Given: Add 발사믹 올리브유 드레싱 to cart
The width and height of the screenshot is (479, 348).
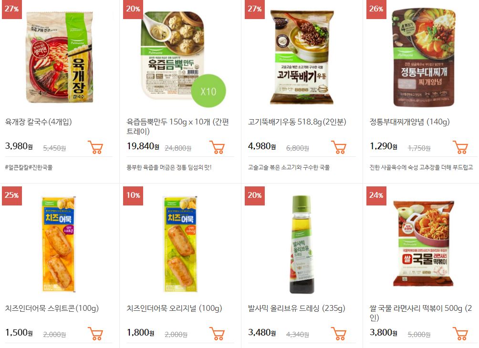Looking at the screenshot, I should tap(338, 334).
